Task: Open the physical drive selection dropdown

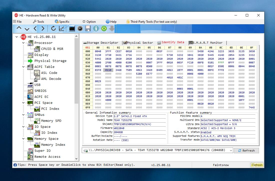Action: [230, 150]
